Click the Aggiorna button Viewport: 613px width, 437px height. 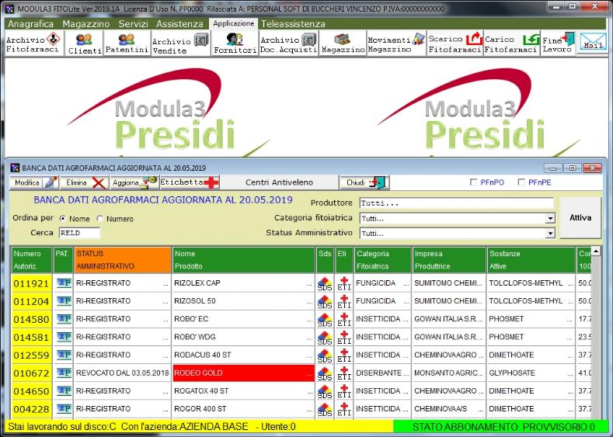[x=134, y=182]
